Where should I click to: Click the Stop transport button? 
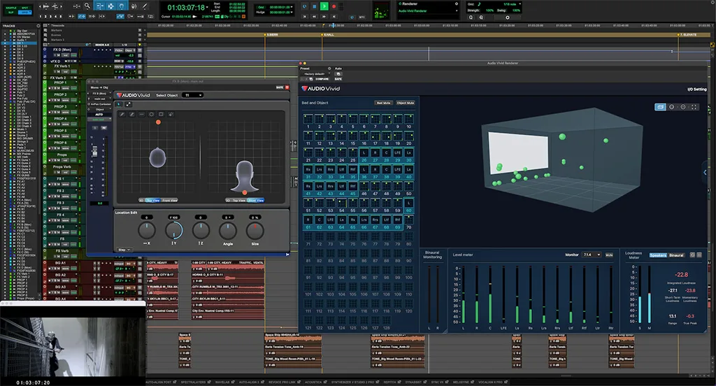[x=314, y=6]
